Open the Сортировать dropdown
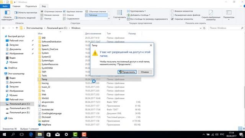Viewport: 245px width, 138px height. [x=119, y=15]
